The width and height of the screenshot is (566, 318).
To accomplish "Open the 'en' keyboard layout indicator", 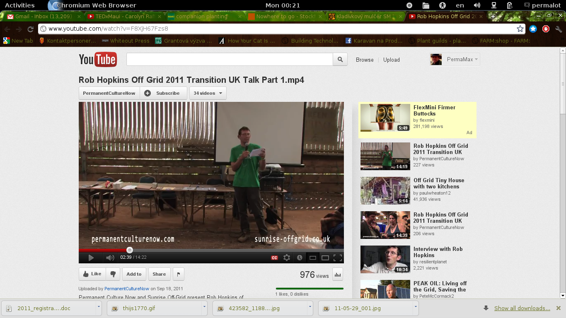I will (x=460, y=5).
